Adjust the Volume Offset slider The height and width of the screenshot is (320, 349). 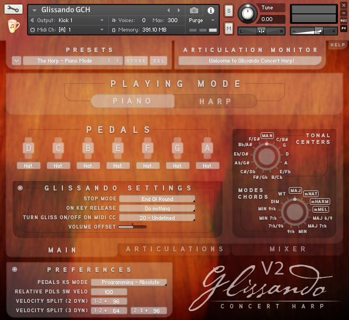[x=132, y=227]
